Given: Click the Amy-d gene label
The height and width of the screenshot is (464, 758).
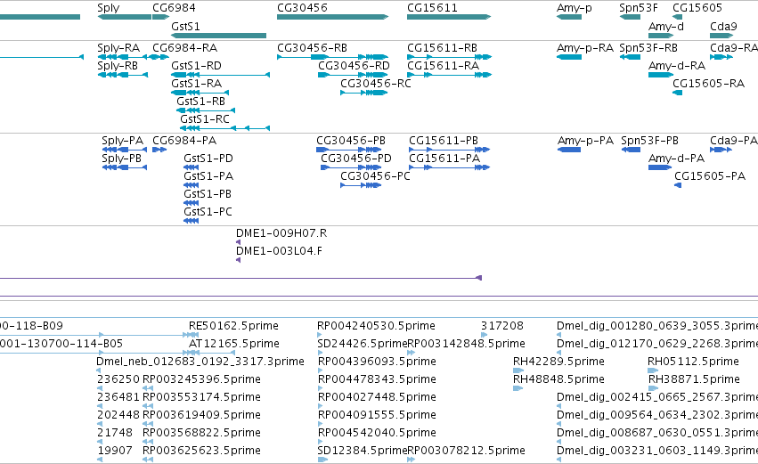Looking at the screenshot, I should point(666,27).
